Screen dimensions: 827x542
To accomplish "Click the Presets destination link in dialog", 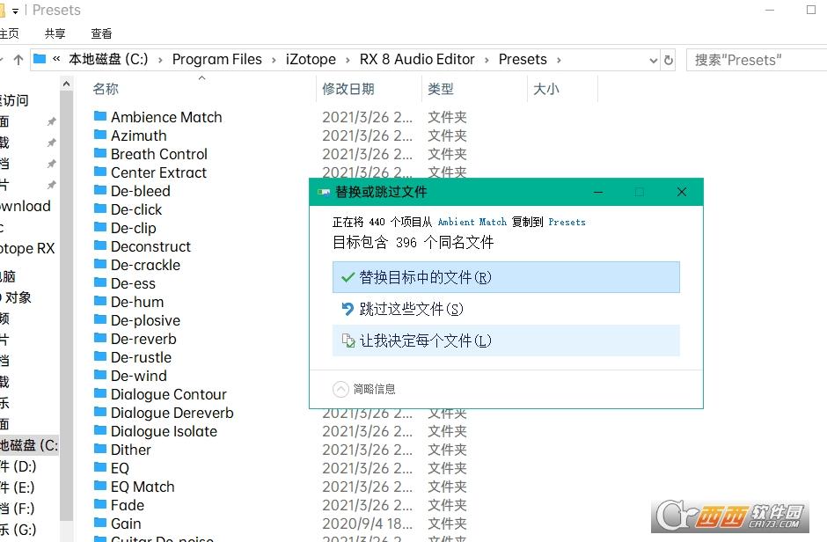I will (x=567, y=222).
